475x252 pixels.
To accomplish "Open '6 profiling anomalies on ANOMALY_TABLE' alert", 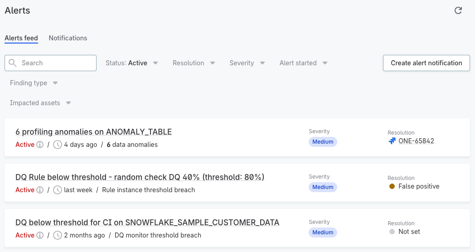I will pyautogui.click(x=94, y=132).
